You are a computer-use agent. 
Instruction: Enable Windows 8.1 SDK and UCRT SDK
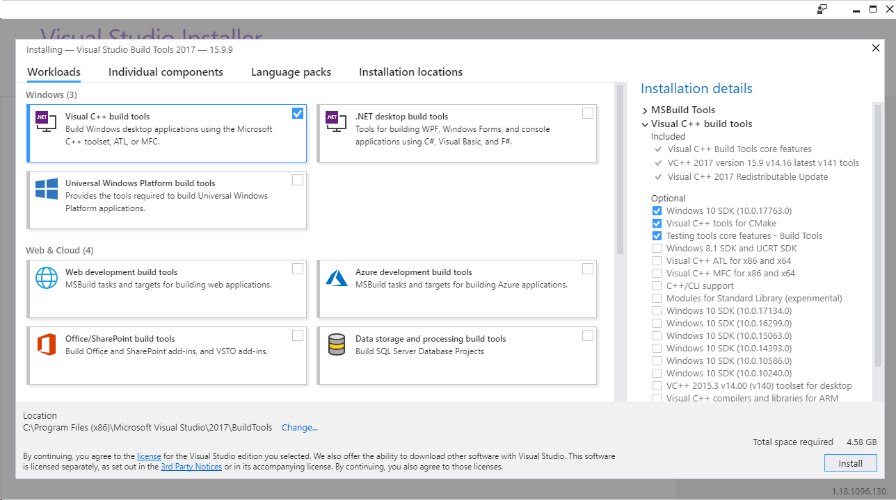(657, 249)
